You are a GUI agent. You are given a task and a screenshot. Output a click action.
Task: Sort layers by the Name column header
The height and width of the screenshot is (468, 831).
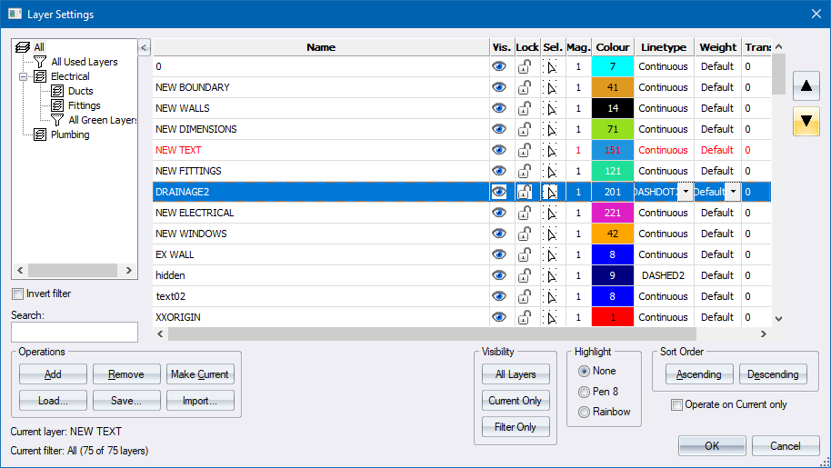pyautogui.click(x=320, y=47)
